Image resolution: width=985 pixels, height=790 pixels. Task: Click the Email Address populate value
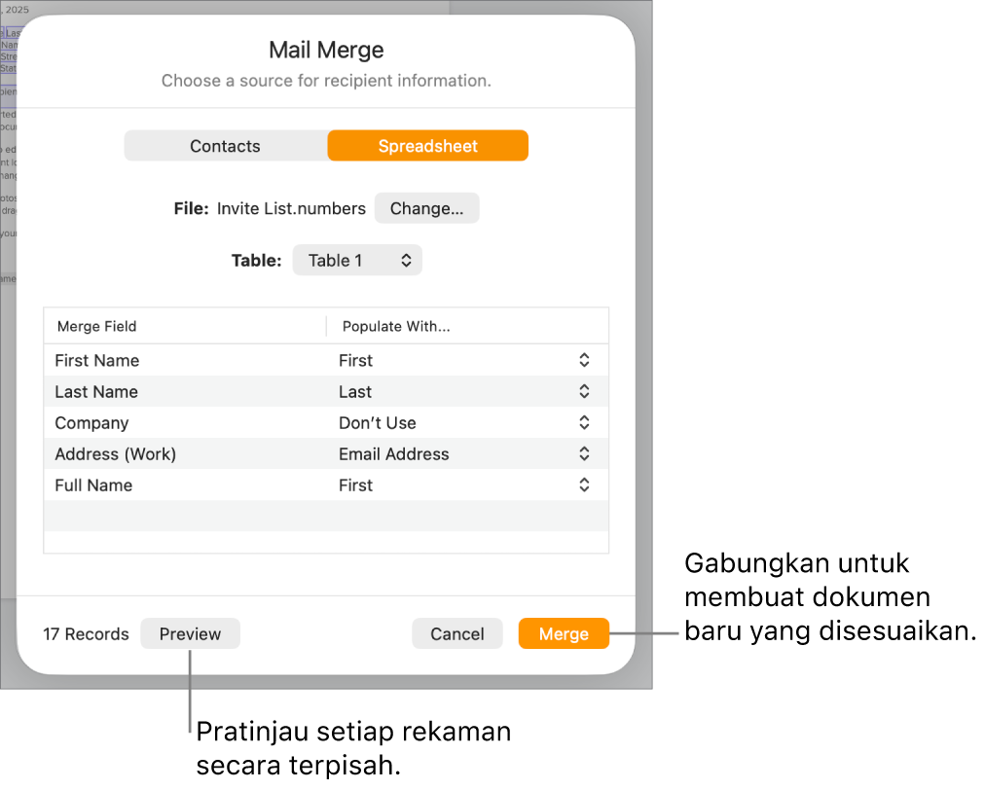click(x=394, y=454)
